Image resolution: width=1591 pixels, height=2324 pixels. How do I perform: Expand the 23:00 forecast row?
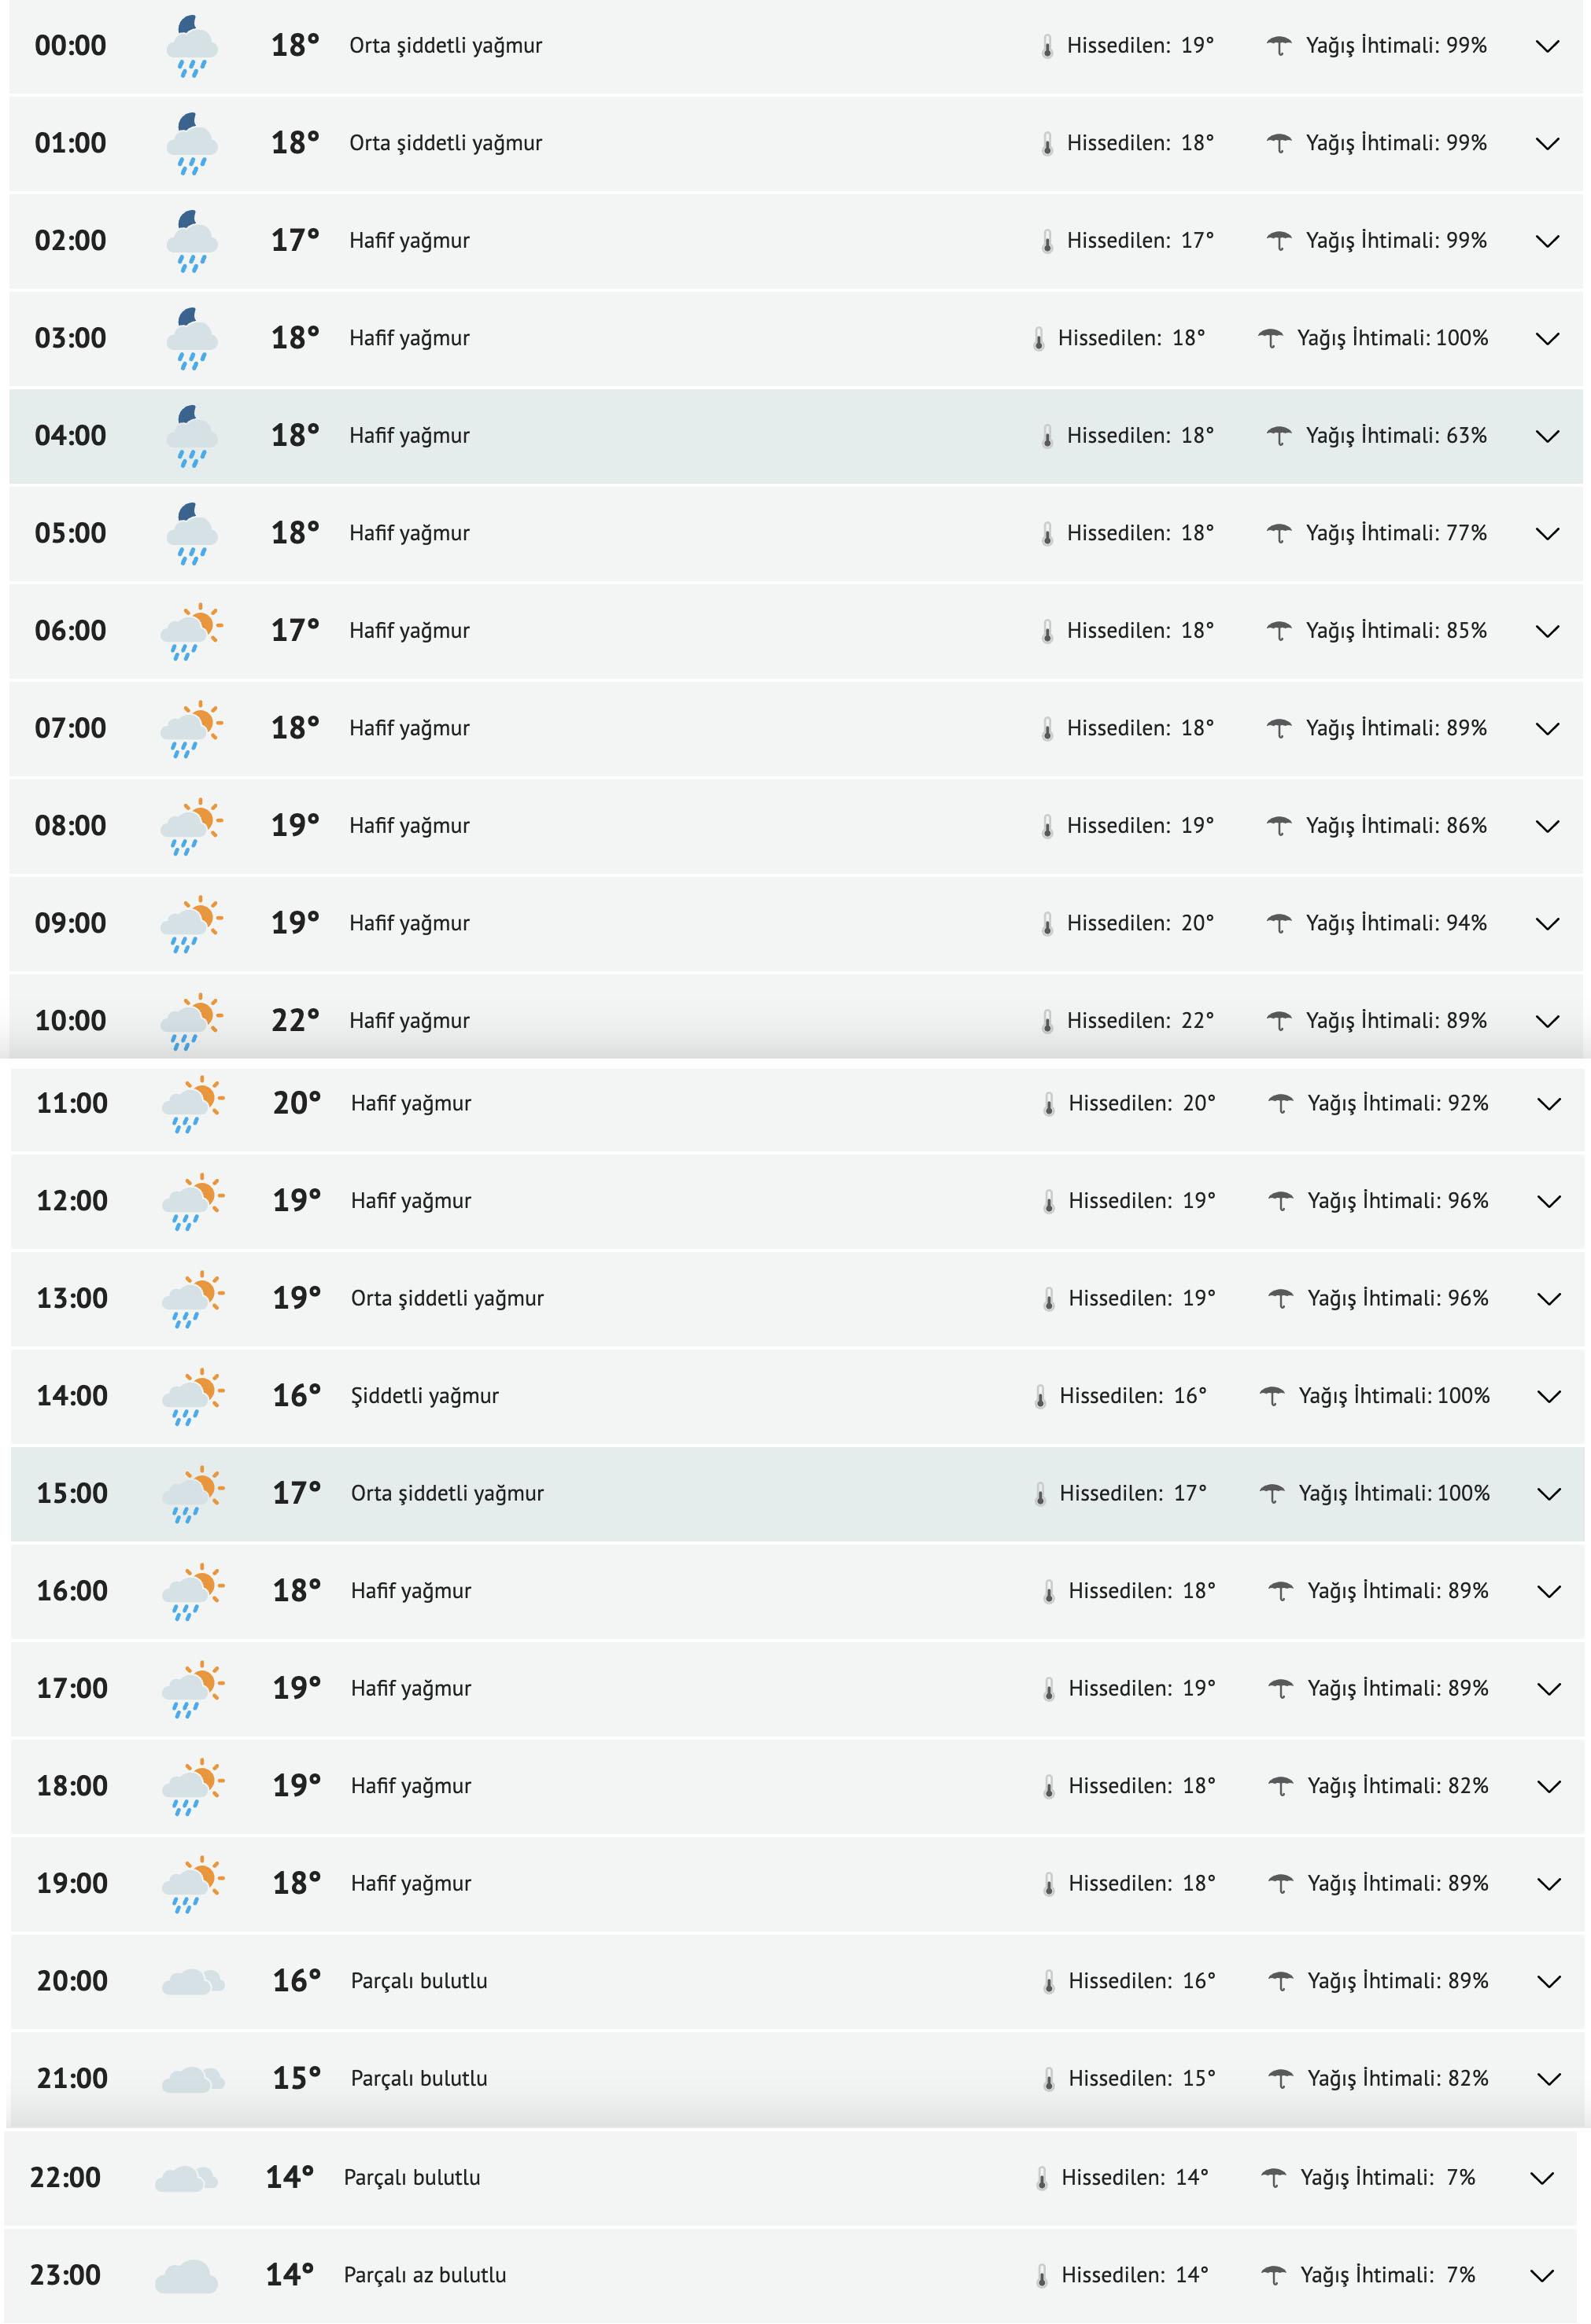coord(1542,2276)
